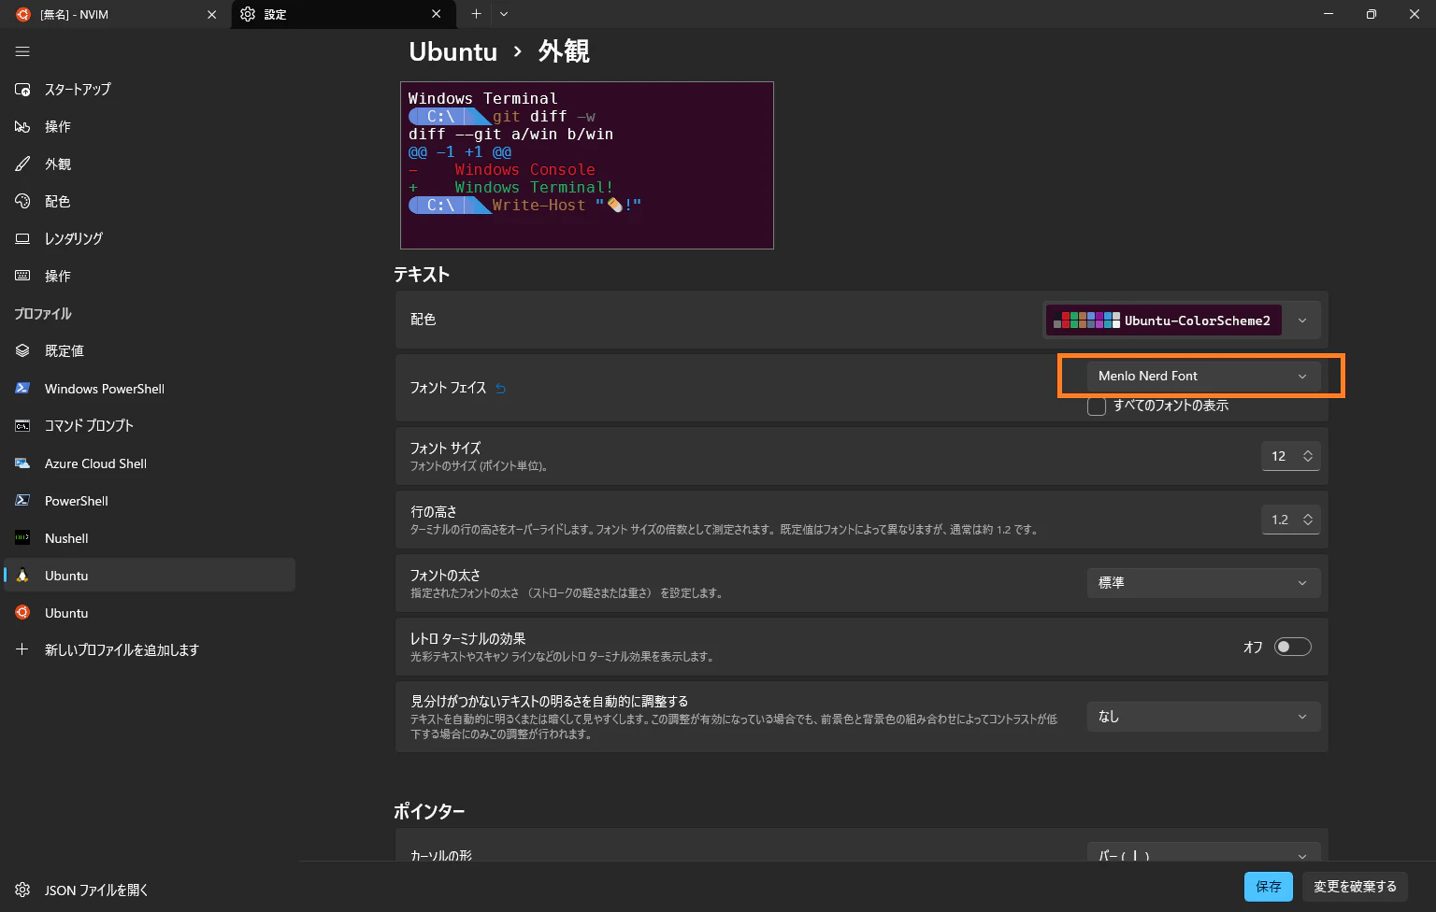The width and height of the screenshot is (1436, 912).
Task: Click the テキスト section heading
Action: (422, 275)
